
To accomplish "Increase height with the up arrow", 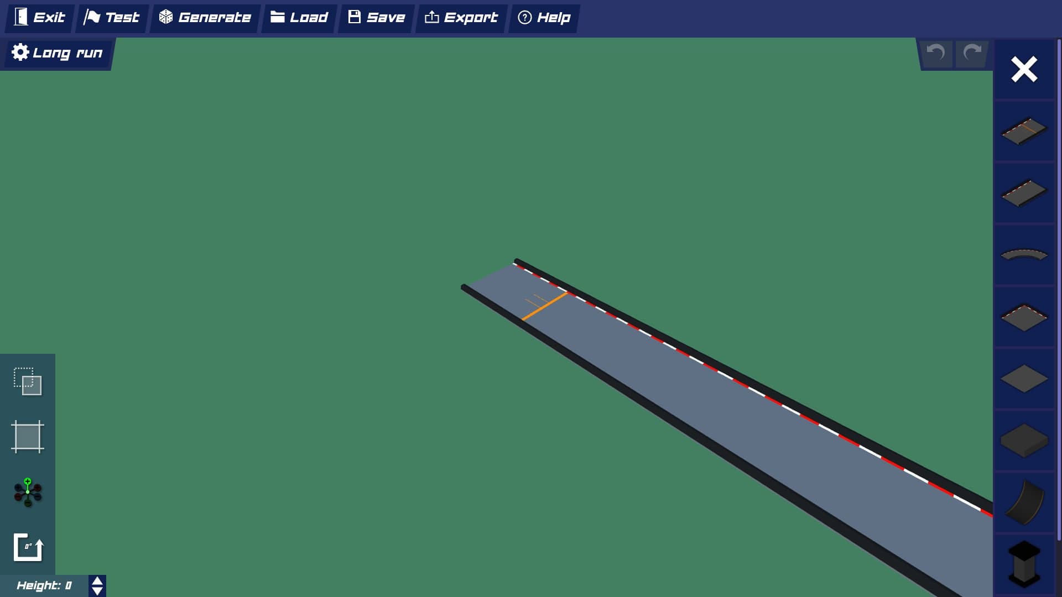I will [97, 581].
